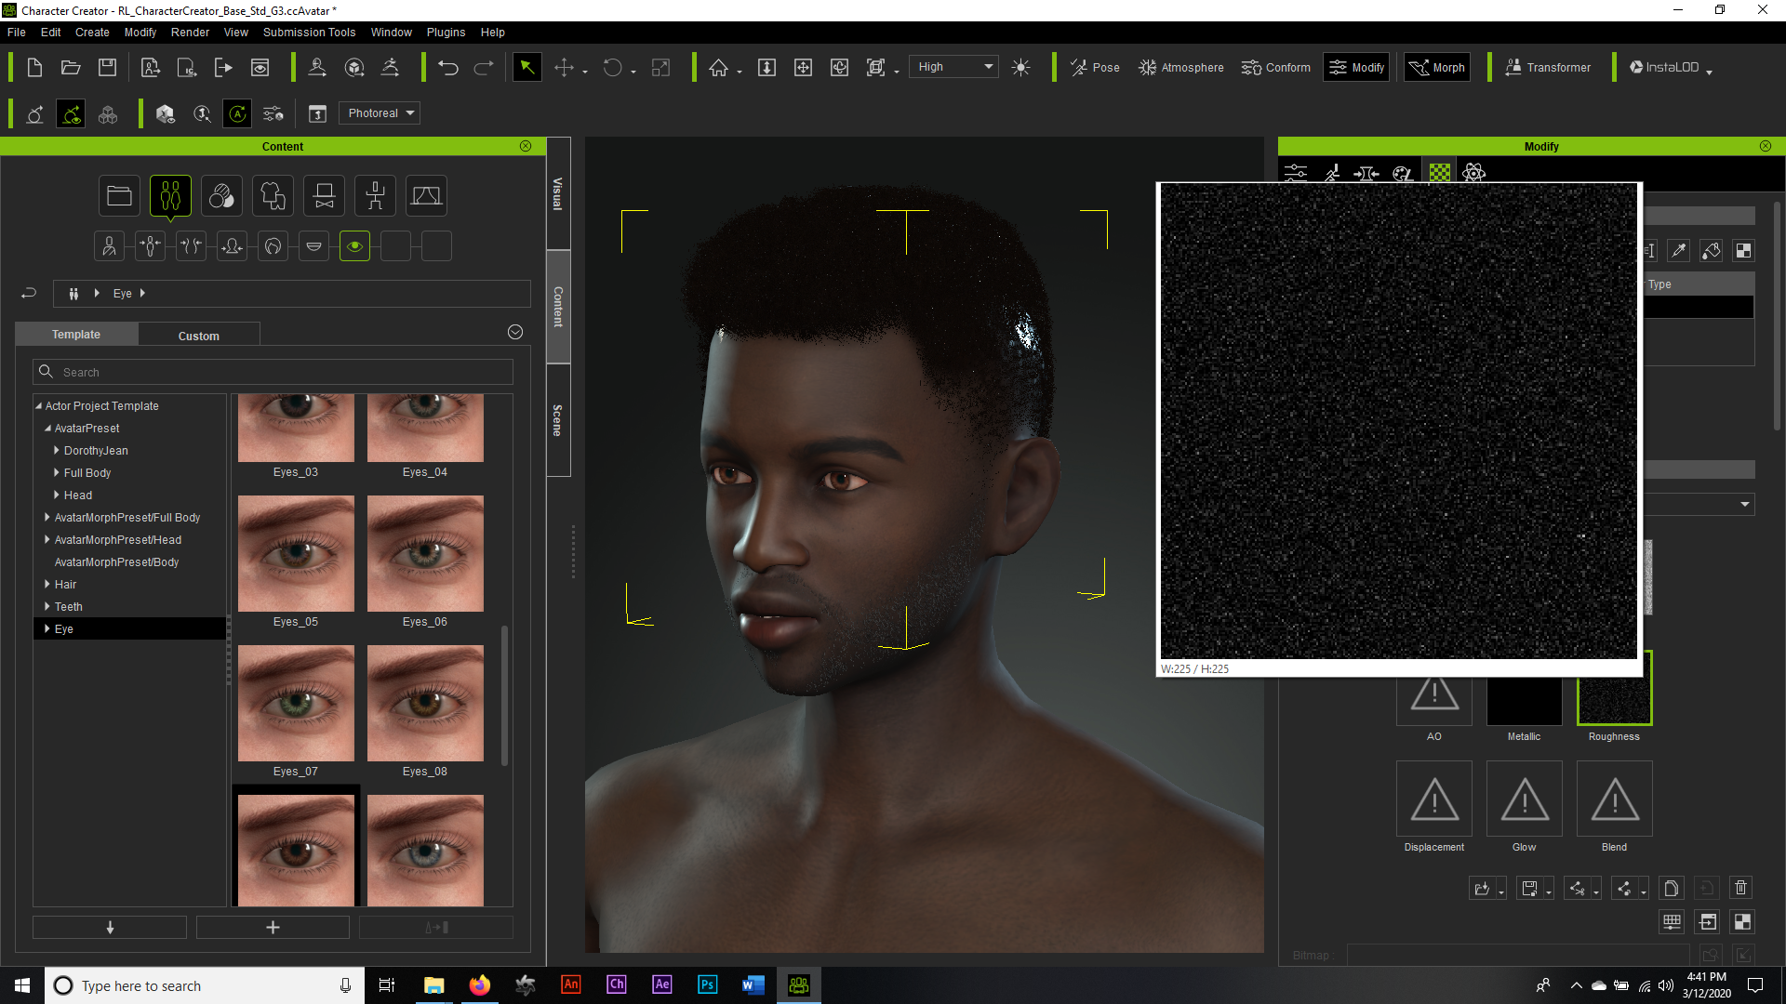Viewport: 1786px width, 1004px height.
Task: Open Photoshop from the taskbar
Action: click(707, 985)
